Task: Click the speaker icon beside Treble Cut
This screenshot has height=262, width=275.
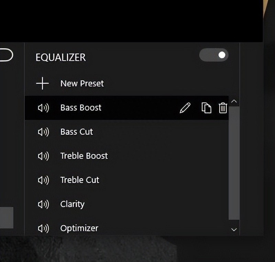Action: pyautogui.click(x=43, y=180)
